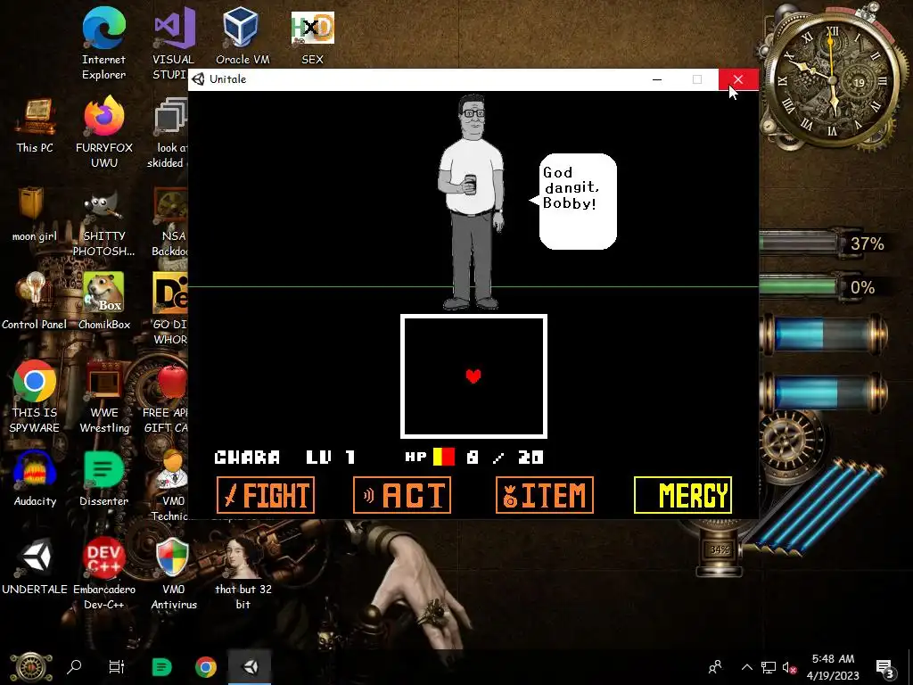Open Embarcadero Dev-C++ desktop icon
This screenshot has height=685, width=913.
click(x=103, y=574)
